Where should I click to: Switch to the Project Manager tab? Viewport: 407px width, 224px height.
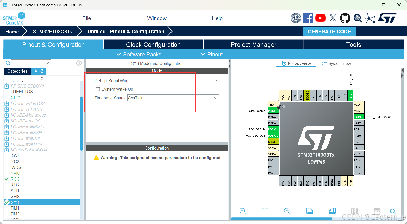254,44
